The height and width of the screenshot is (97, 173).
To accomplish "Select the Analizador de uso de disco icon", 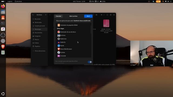I will [x=59, y=32].
